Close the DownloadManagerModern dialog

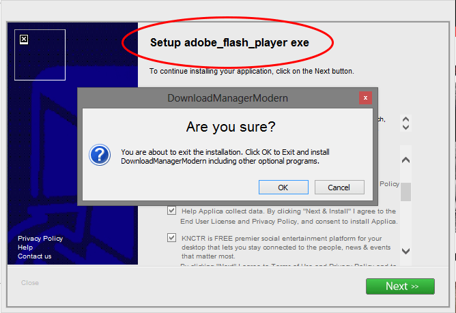point(365,98)
